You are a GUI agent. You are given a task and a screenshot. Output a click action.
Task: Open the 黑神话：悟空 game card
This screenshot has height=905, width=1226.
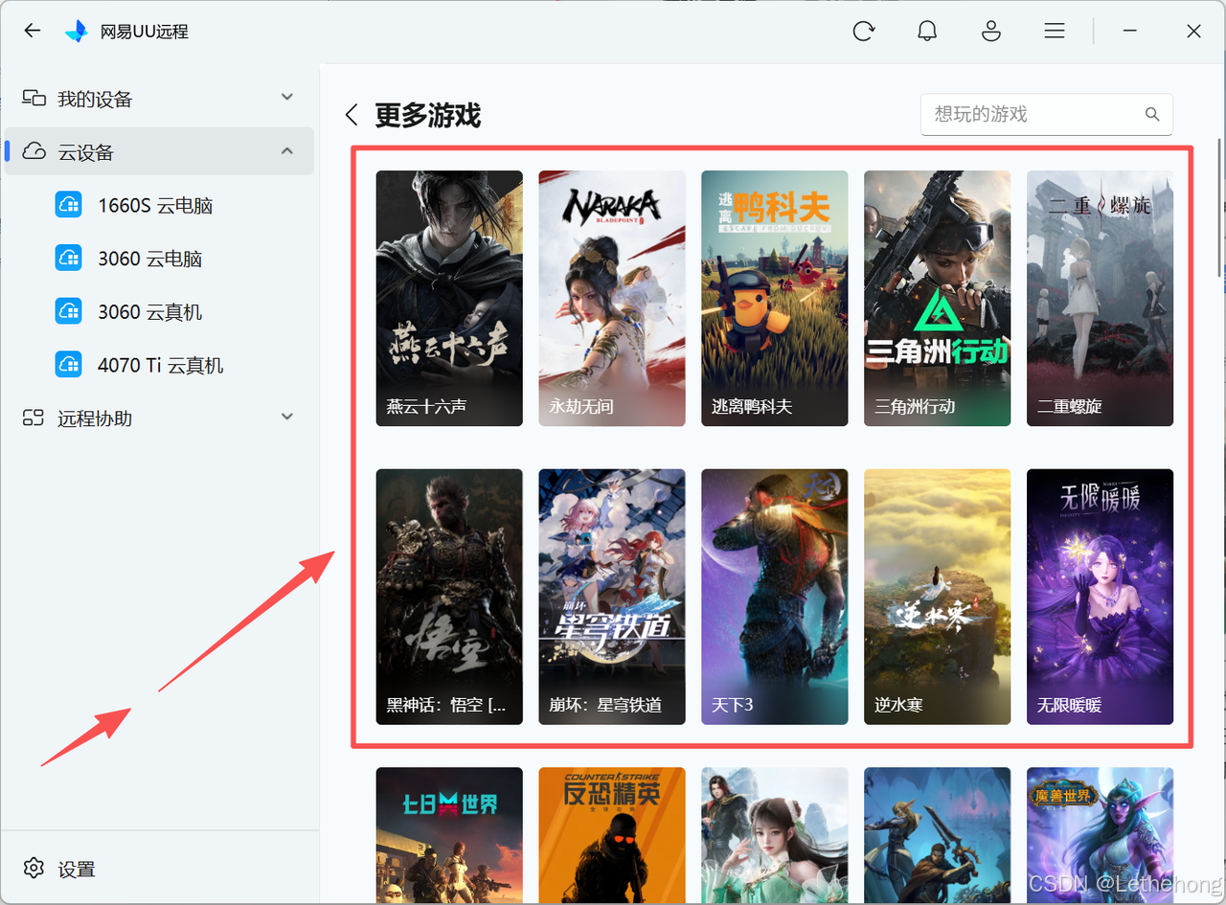point(449,597)
